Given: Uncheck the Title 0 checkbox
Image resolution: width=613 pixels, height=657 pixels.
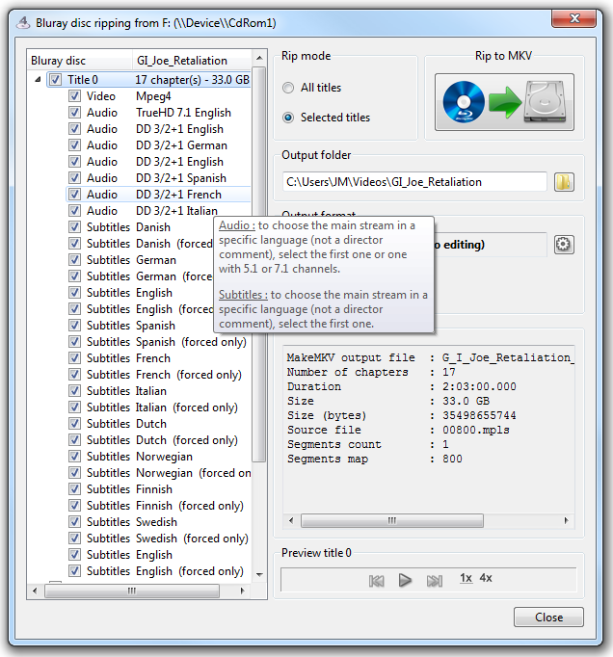Looking at the screenshot, I should click(56, 80).
